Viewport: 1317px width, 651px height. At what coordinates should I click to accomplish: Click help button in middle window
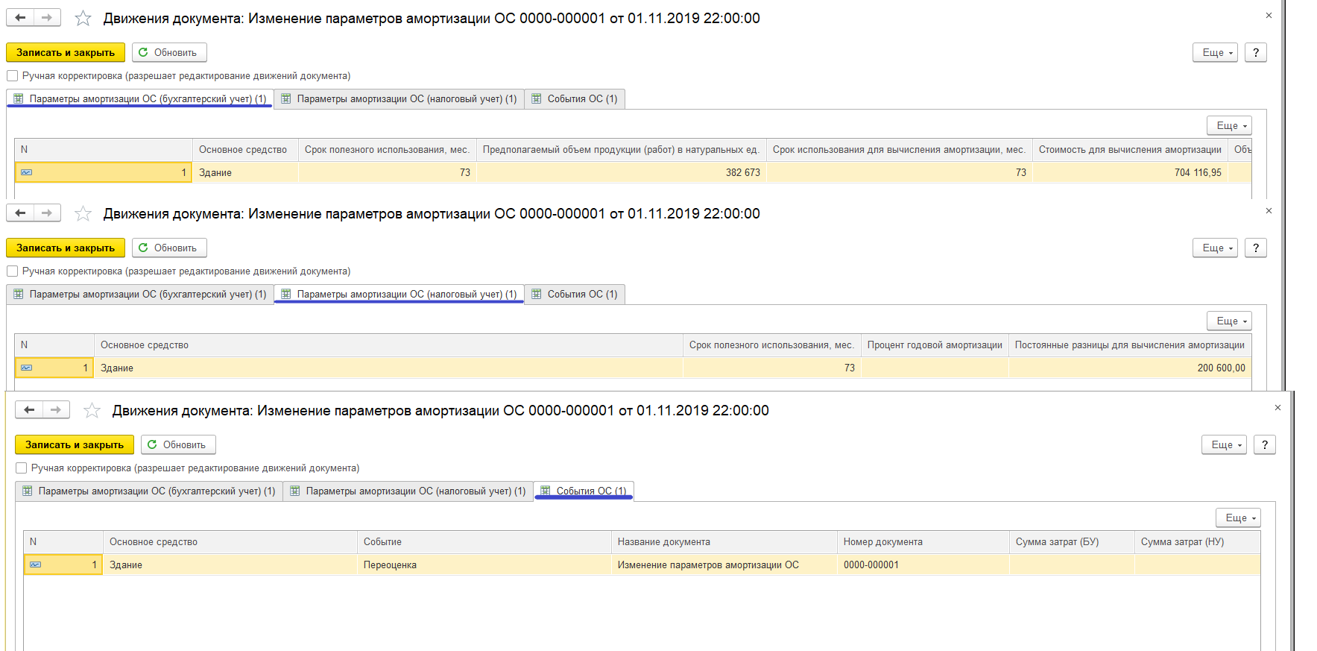pyautogui.click(x=1256, y=248)
